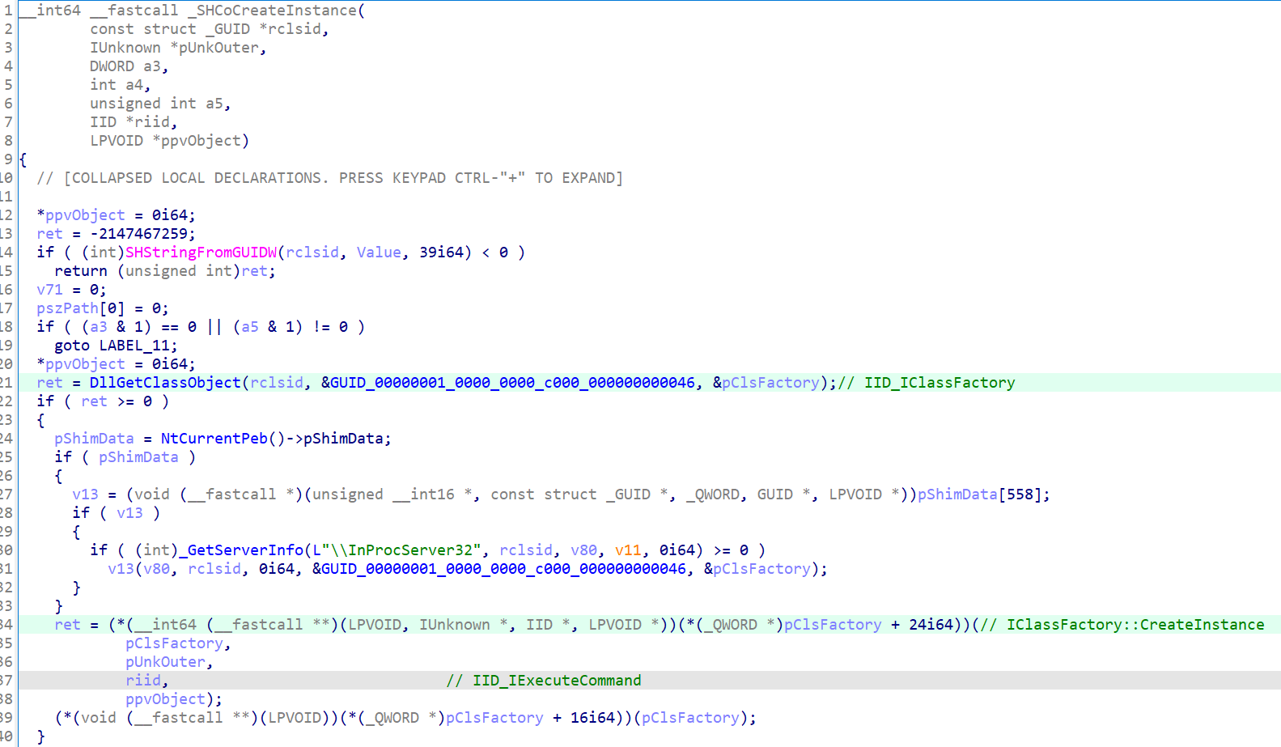Select the 39i64 numeric constant
The height and width of the screenshot is (747, 1281).
tap(440, 253)
